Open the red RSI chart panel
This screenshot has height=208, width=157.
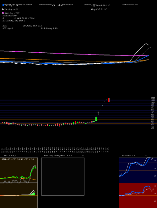click(x=138, y=195)
